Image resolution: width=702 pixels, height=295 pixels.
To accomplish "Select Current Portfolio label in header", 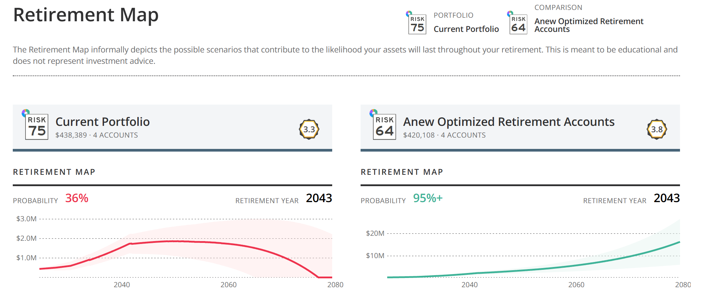I will 466,29.
